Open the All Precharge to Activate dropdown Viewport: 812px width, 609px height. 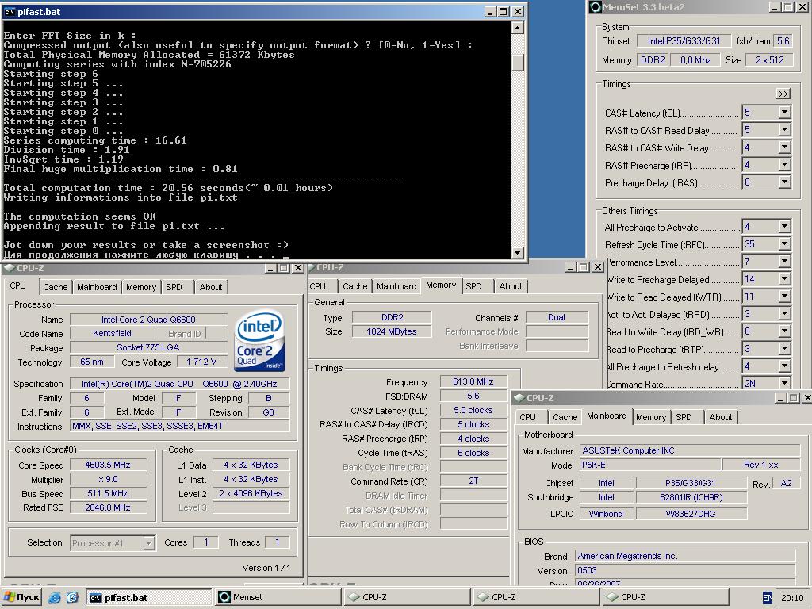point(784,226)
